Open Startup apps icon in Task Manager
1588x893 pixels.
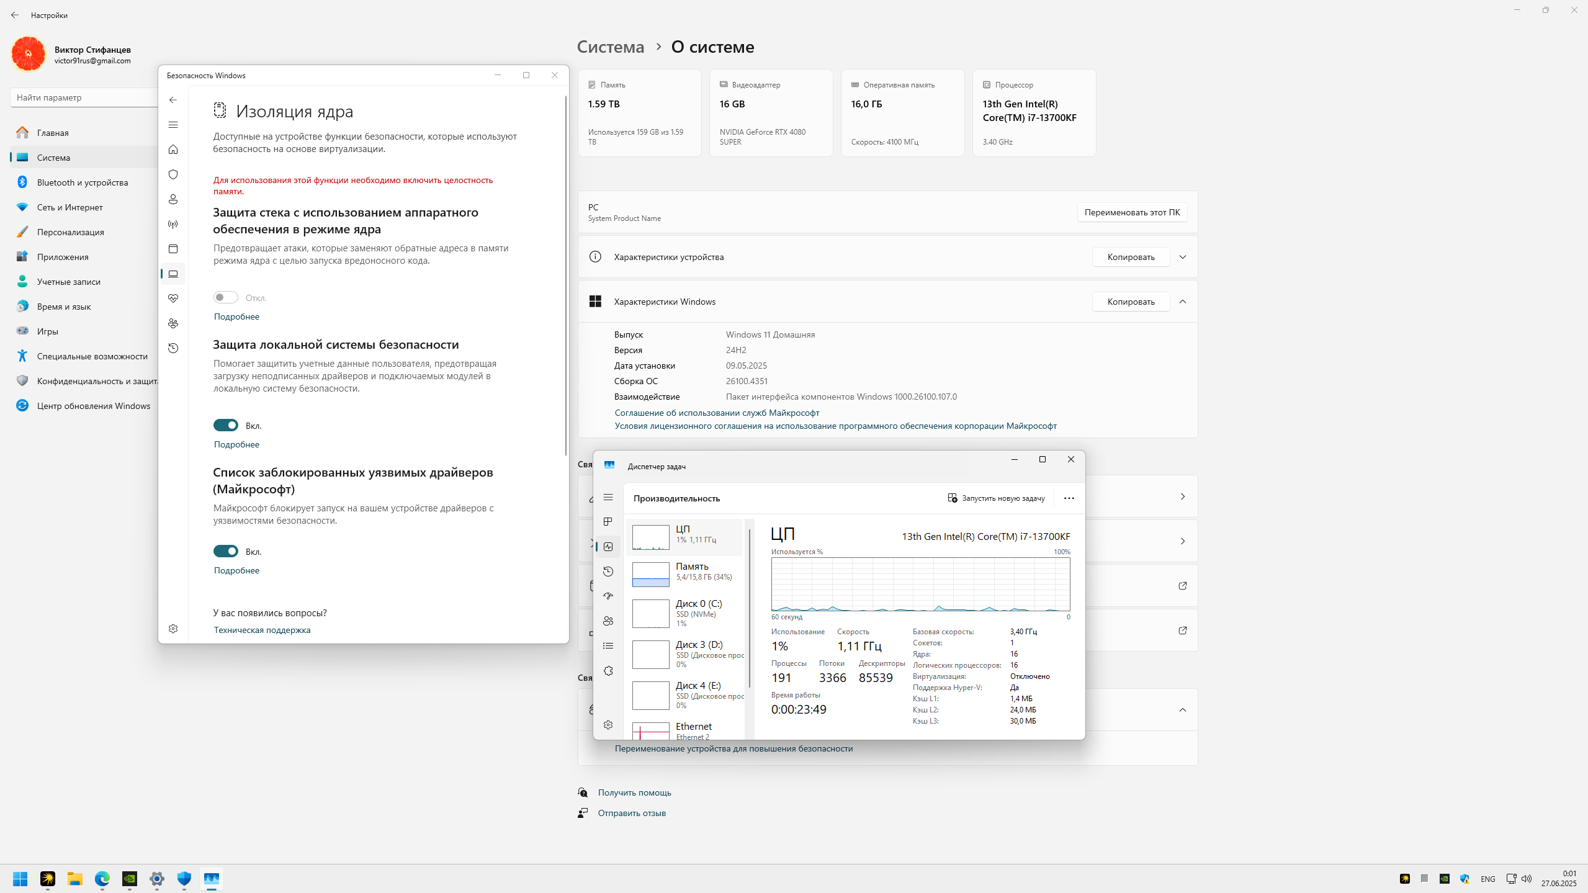click(608, 596)
